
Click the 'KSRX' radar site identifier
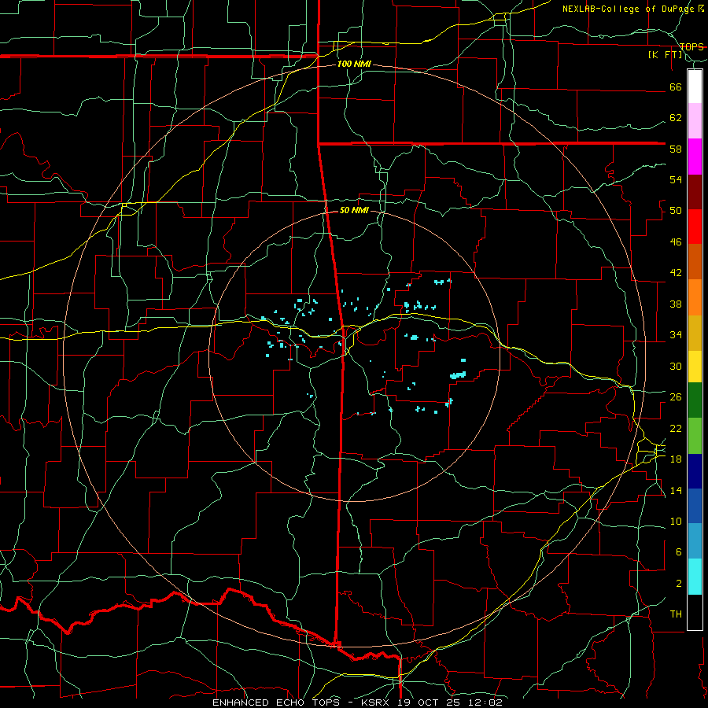coord(377,702)
